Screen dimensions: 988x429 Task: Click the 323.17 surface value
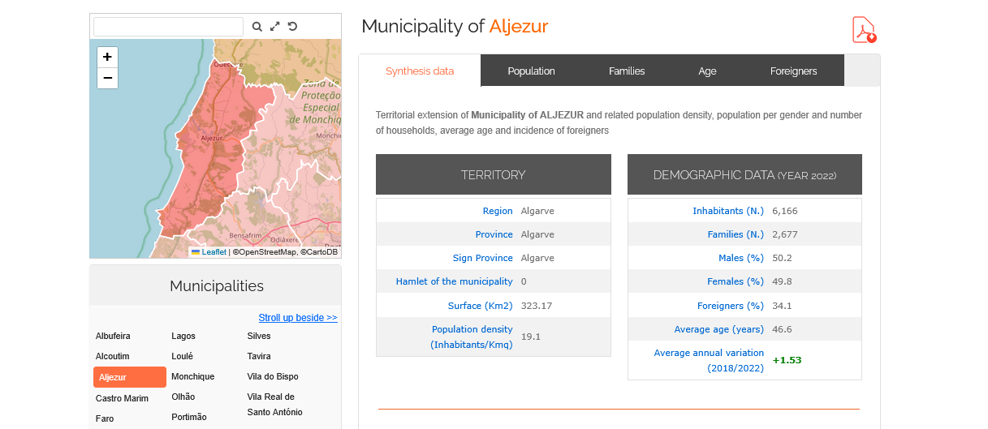coord(537,306)
